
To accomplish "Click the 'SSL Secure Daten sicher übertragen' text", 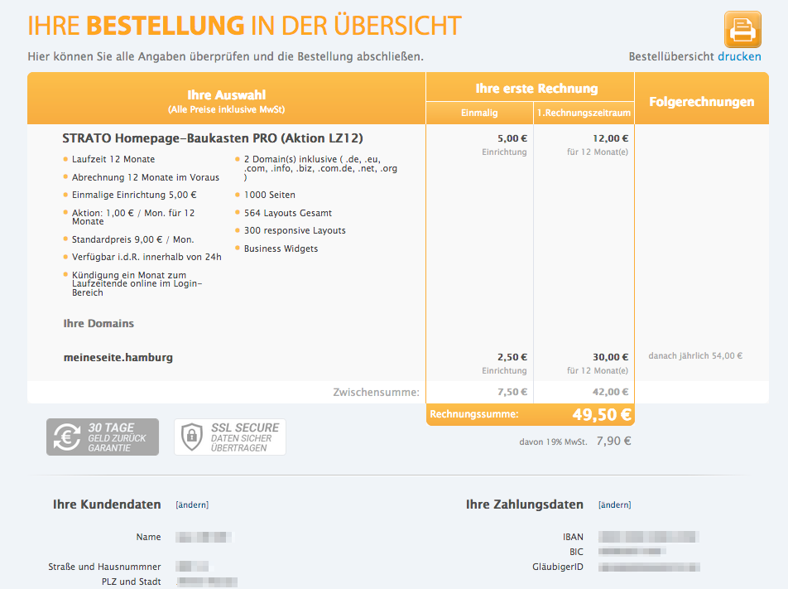I will (245, 437).
